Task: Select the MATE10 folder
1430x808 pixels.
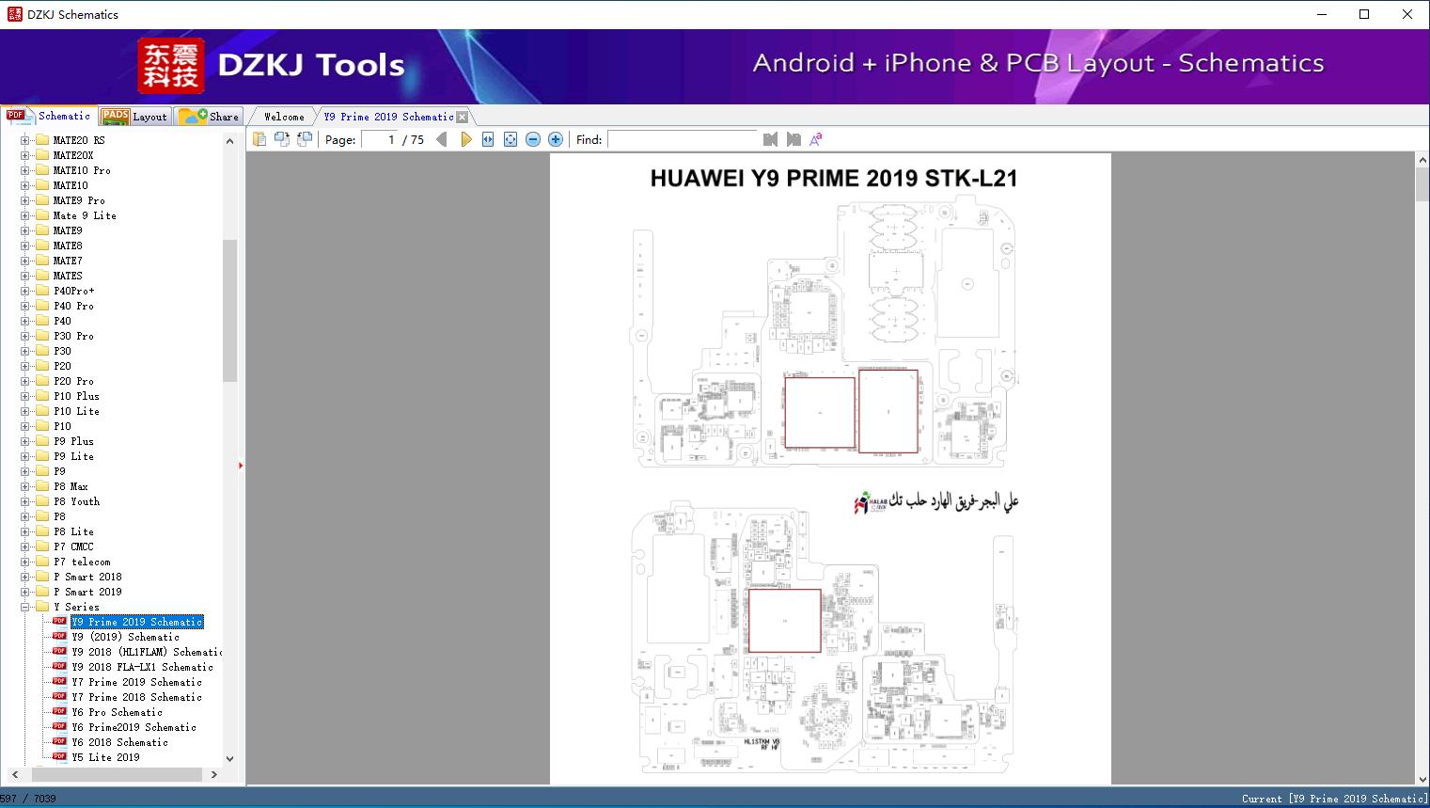Action: pyautogui.click(x=71, y=185)
